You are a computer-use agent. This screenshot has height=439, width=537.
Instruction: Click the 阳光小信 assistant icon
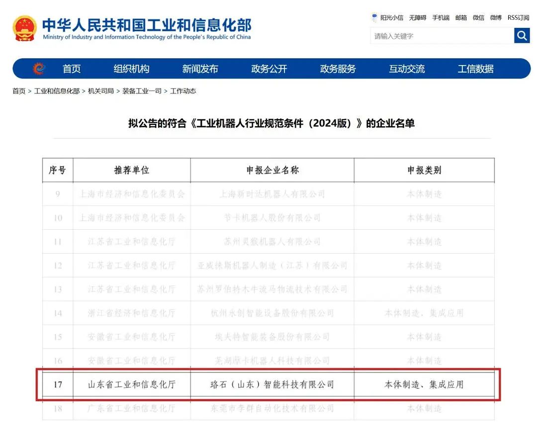tap(374, 17)
